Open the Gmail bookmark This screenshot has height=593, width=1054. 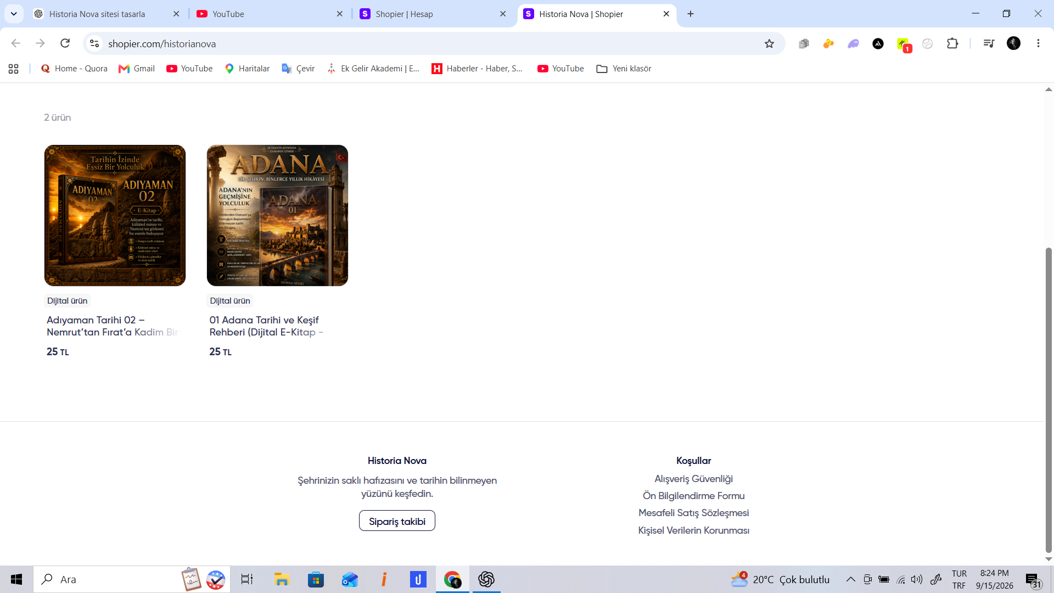point(137,69)
